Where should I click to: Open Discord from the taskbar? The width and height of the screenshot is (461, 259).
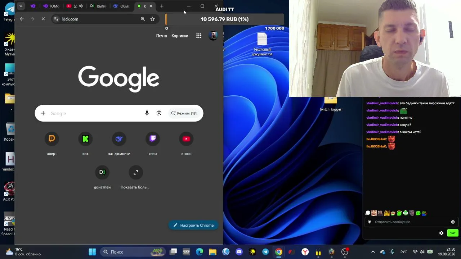[239, 252]
